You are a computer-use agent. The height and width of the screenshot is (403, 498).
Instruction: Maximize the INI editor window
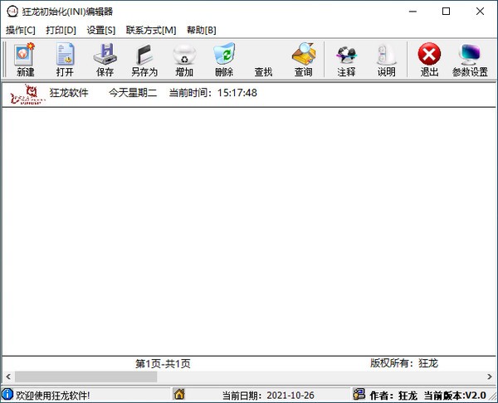tap(446, 12)
